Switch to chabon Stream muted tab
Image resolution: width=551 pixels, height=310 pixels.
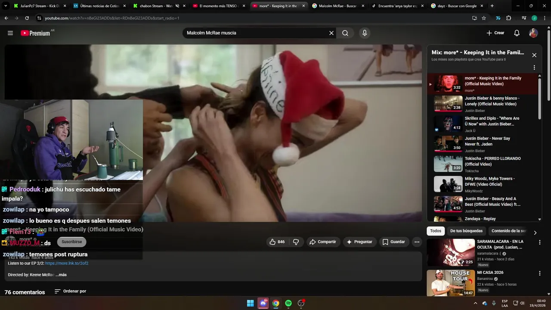coord(158,6)
